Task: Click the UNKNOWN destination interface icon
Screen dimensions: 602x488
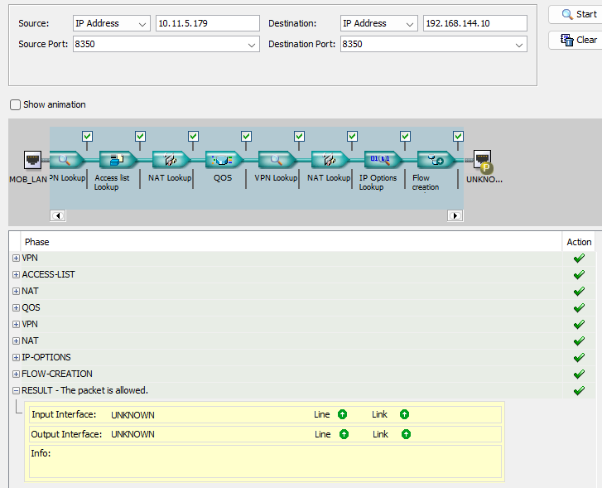Action: coord(483,161)
